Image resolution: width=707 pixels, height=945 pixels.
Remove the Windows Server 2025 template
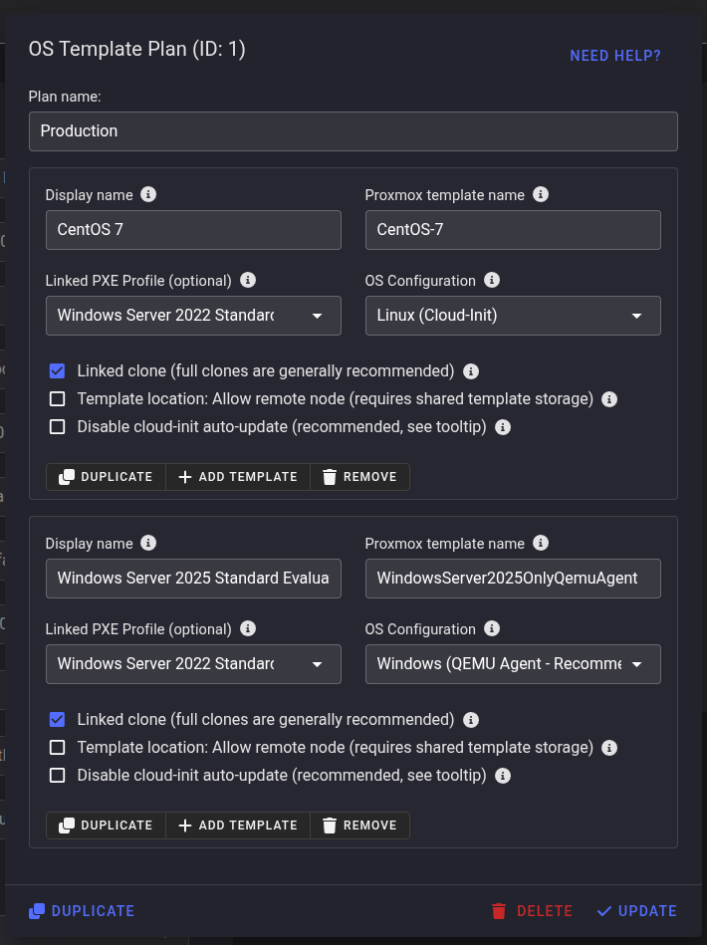coord(359,826)
